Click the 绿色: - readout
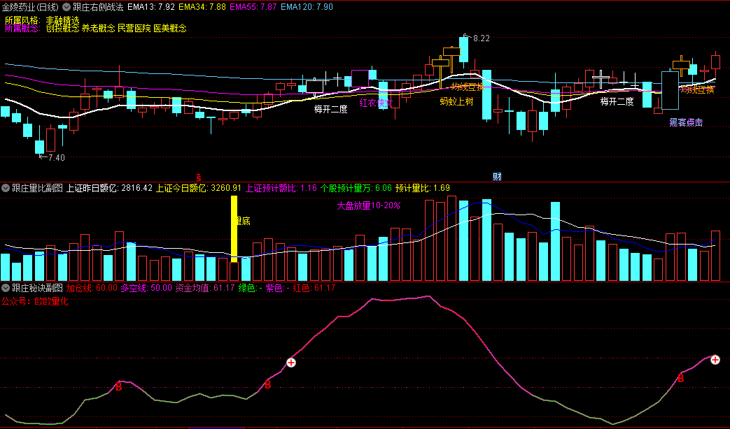Image resolution: width=730 pixels, height=429 pixels. click(251, 288)
